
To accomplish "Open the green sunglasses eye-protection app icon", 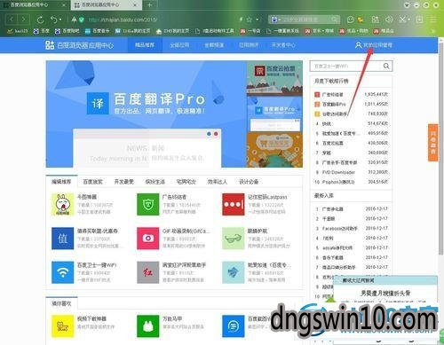I will (x=234, y=239).
